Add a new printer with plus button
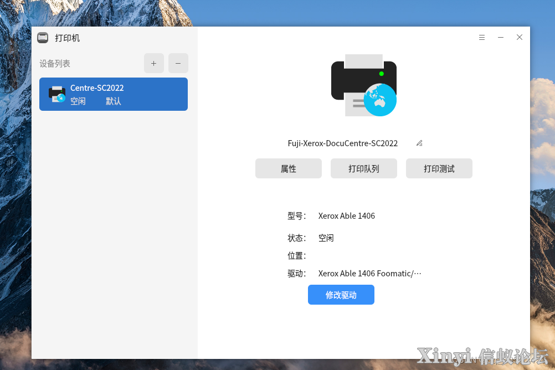This screenshot has width=555, height=370. click(153, 63)
